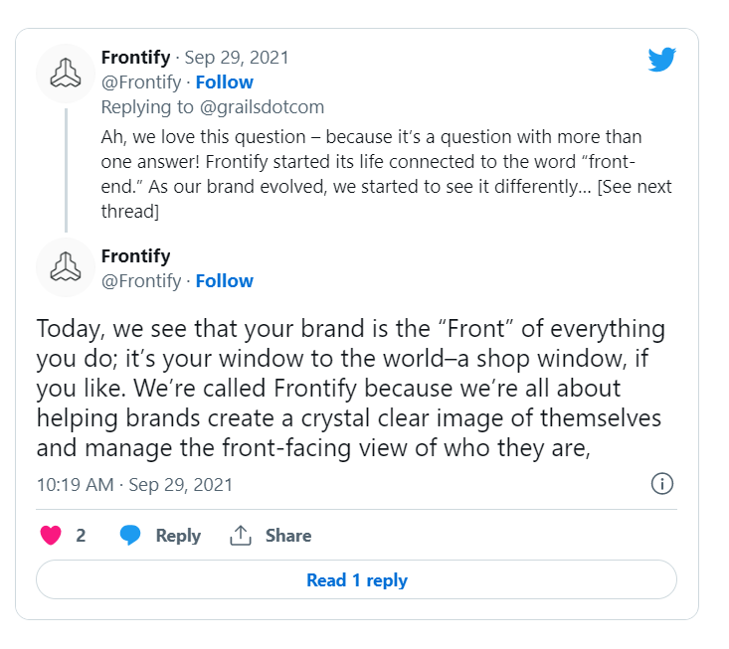This screenshot has height=649, width=729.
Task: Open the Twitter info circle icon
Action: (x=661, y=484)
